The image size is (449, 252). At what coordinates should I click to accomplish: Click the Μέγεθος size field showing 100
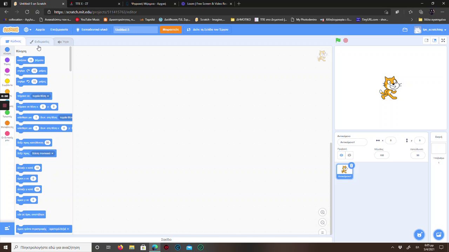click(382, 155)
